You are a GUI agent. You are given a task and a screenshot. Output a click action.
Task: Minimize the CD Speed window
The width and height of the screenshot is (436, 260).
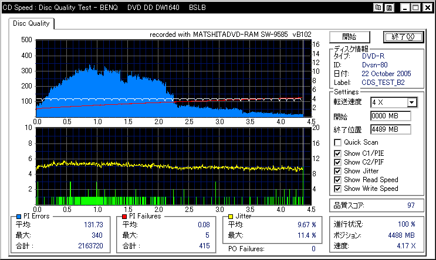pos(404,8)
